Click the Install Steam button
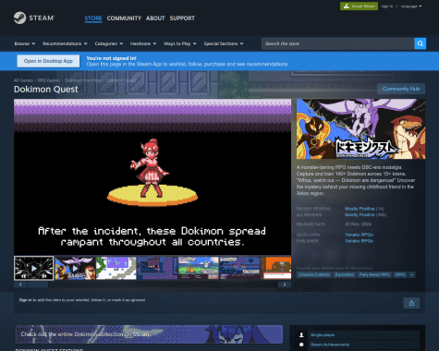Image resolution: width=439 pixels, height=351 pixels. point(359,6)
